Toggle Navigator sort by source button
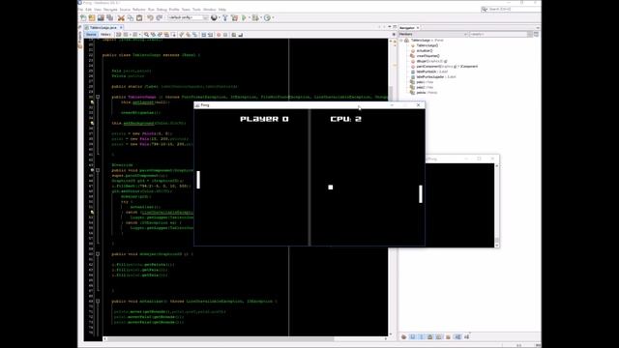The width and height of the screenshot is (619, 348). click(466, 336)
